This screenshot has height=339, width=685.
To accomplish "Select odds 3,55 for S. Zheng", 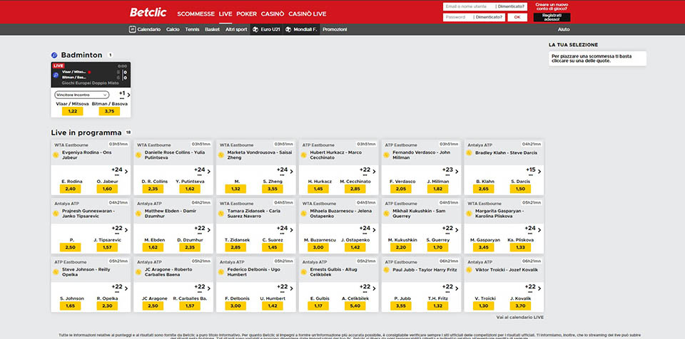I will tap(273, 189).
